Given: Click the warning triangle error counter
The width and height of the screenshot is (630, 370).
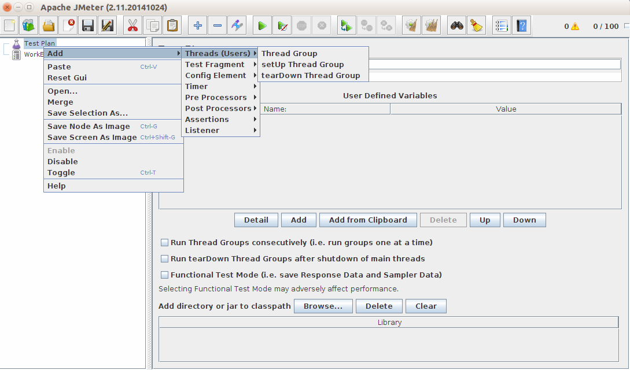Looking at the screenshot, I should [x=575, y=27].
